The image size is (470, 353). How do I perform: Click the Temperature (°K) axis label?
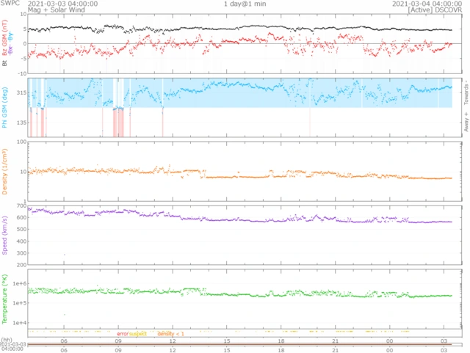point(6,302)
